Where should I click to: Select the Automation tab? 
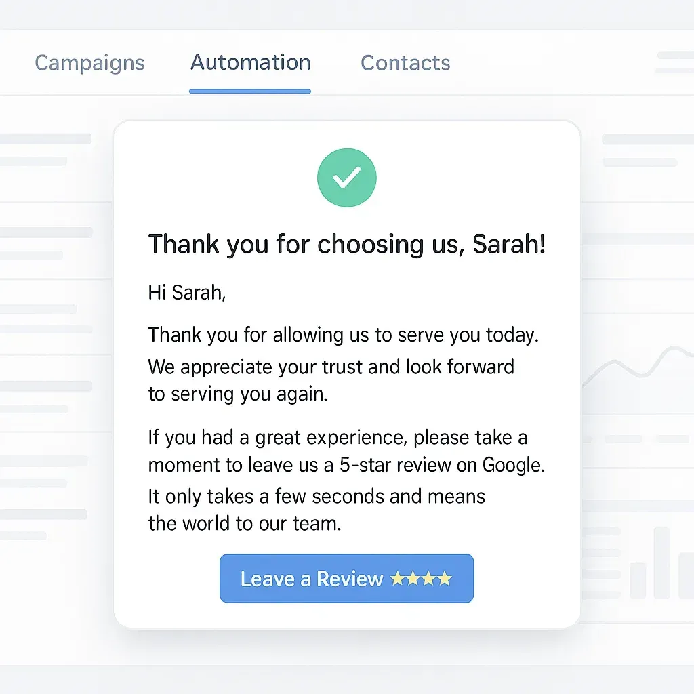251,62
